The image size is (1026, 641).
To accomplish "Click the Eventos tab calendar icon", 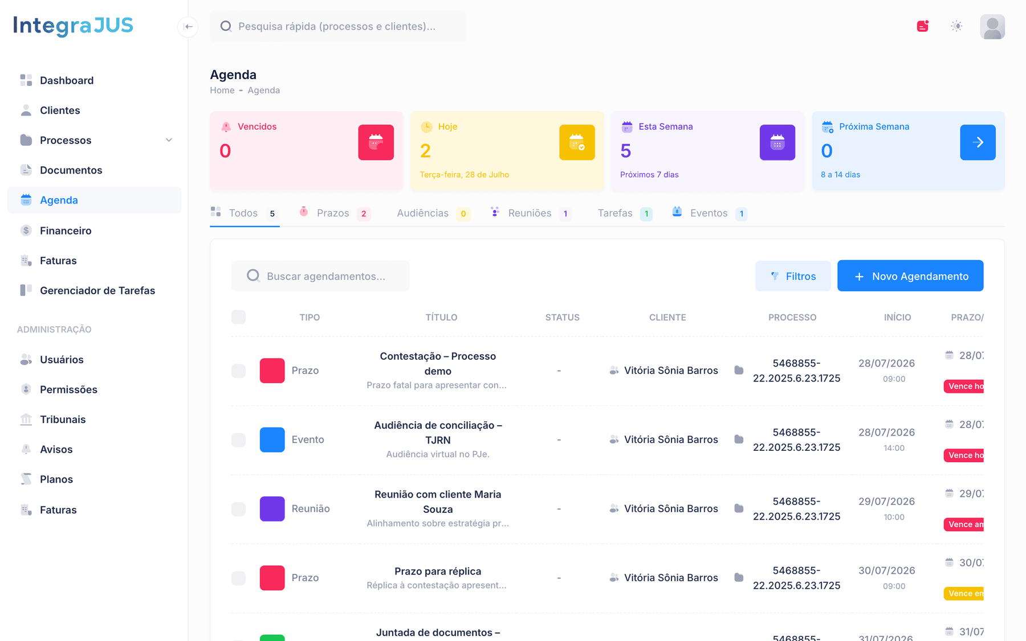I will (677, 212).
